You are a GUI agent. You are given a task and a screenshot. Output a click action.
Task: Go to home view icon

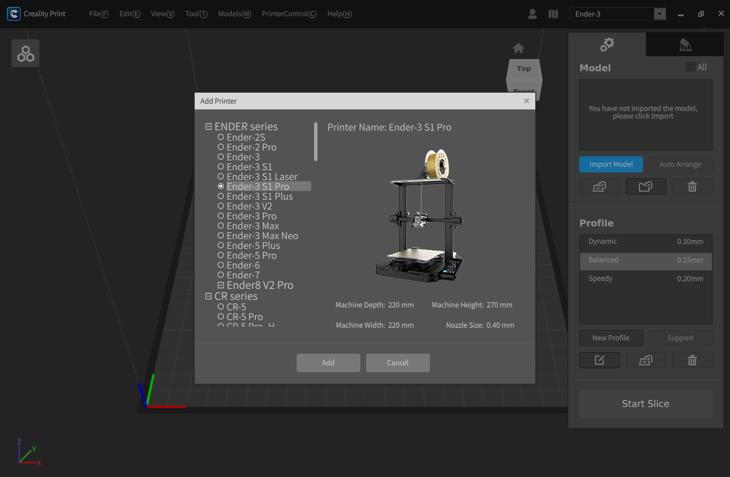(519, 48)
